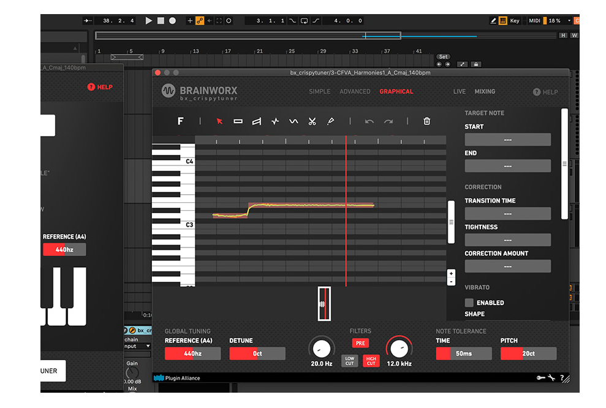Click the Note Tolerance Time 50ms slider
Image resolution: width=606 pixels, height=408 pixels.
[x=463, y=353]
